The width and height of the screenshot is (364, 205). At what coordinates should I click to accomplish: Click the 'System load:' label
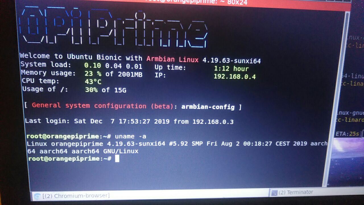coord(45,65)
